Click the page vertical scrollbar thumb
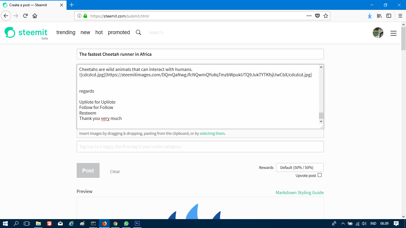406x228 pixels. tap(403, 39)
